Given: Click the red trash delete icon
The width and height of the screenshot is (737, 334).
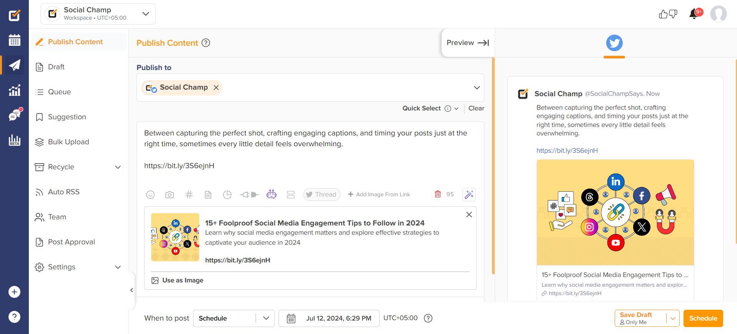Looking at the screenshot, I should pos(438,194).
